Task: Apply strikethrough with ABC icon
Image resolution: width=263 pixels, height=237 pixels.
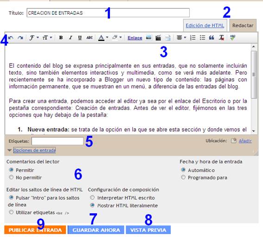Action: [x=90, y=38]
